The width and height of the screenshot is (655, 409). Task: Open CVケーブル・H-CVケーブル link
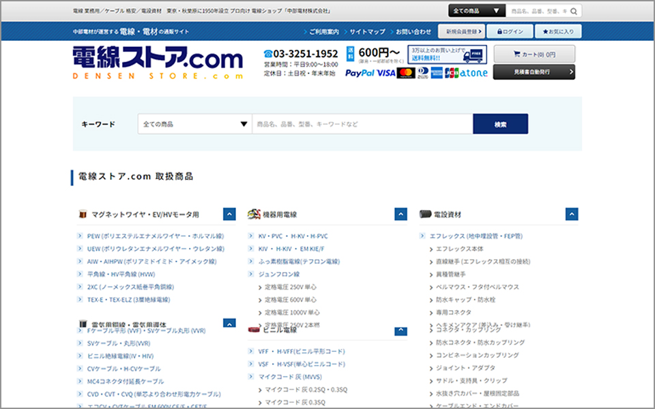click(x=123, y=369)
